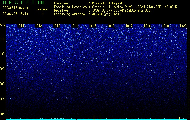
Task: Click the 1818 time axis label
Action: 147,26
